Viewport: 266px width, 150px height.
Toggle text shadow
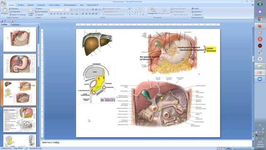(64, 14)
